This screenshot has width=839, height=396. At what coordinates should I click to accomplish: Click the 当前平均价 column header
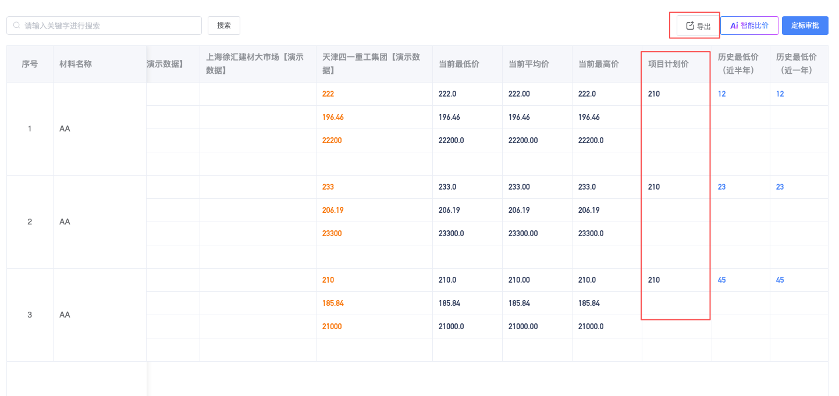[528, 64]
